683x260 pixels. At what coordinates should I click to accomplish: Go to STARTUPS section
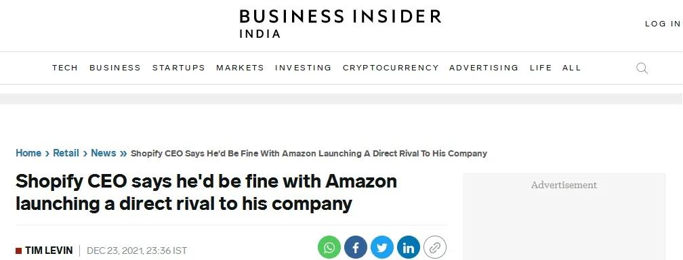point(179,68)
